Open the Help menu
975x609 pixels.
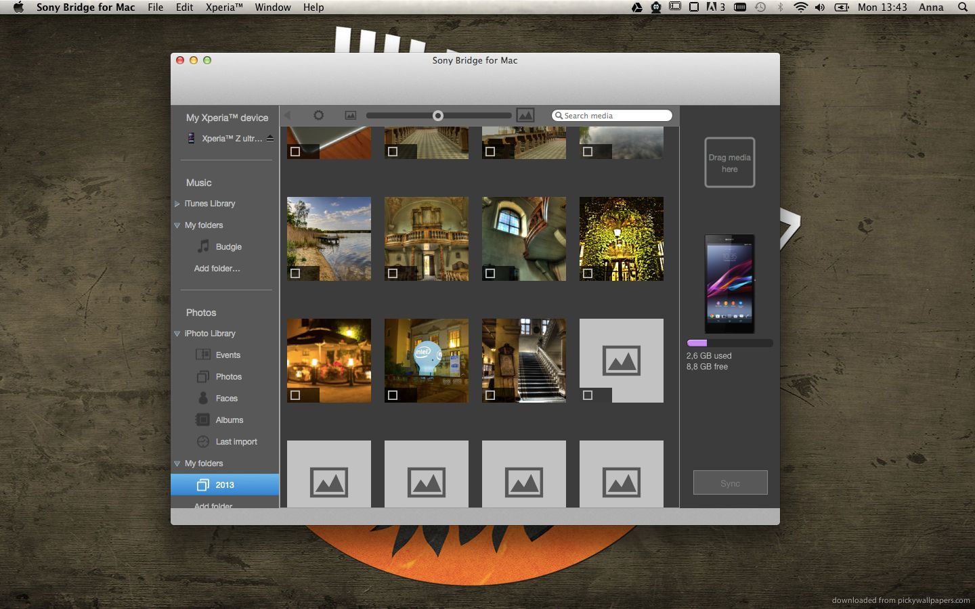(x=313, y=7)
